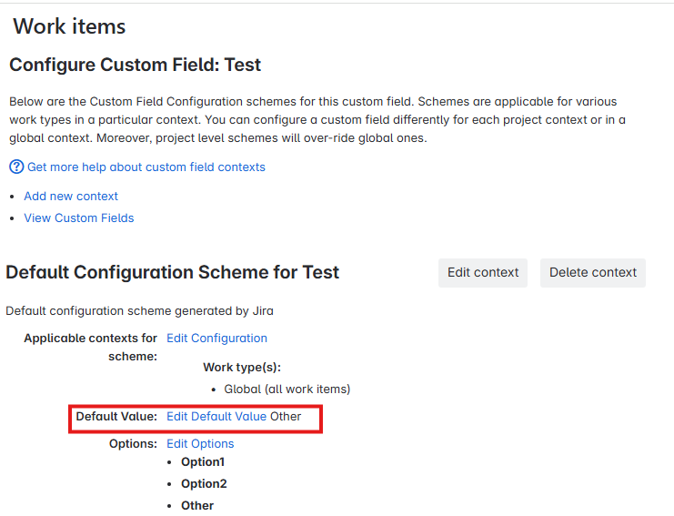Select the bold 'Other' option list entry

pos(197,506)
